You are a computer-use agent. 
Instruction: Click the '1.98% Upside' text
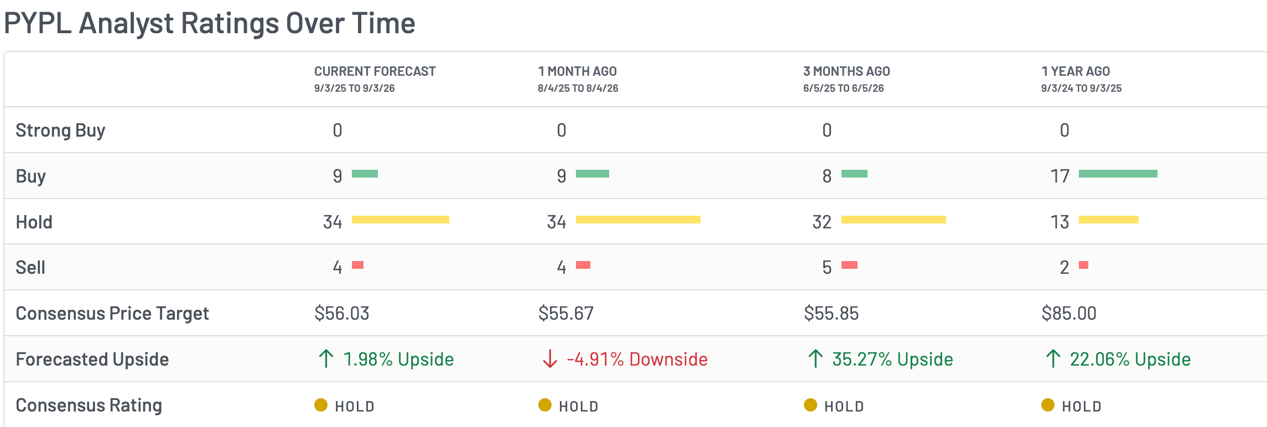pos(398,360)
